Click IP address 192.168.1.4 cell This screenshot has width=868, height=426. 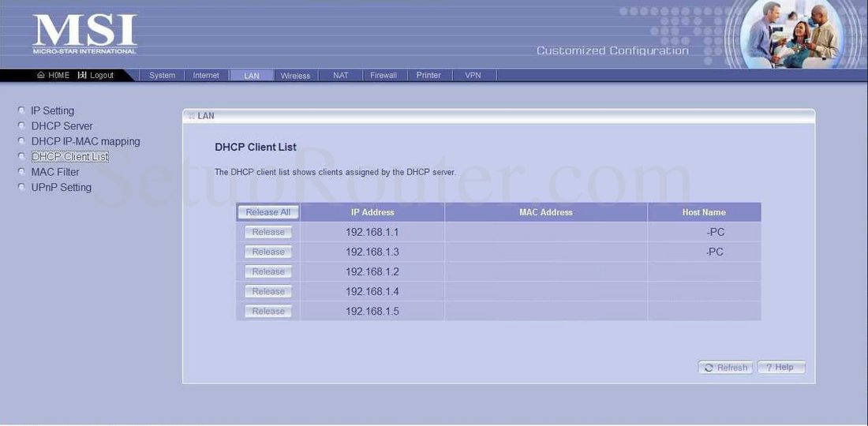(x=372, y=292)
